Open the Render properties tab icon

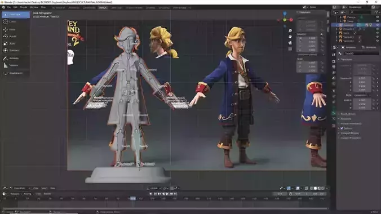coord(334,61)
